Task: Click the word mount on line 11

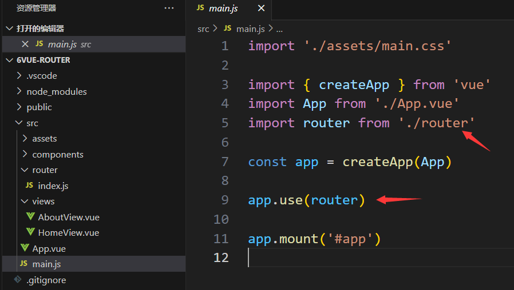Action: pos(299,239)
